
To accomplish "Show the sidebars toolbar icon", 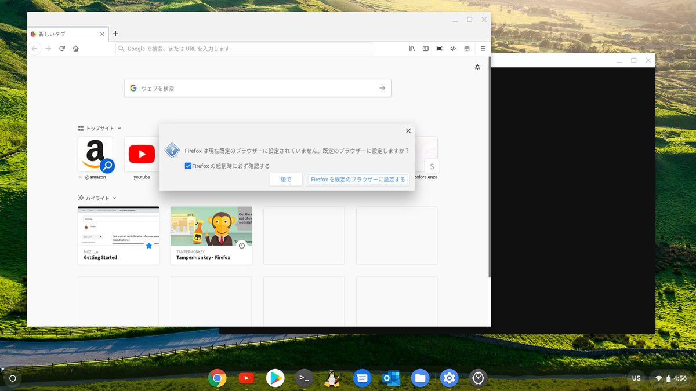I will pyautogui.click(x=426, y=49).
